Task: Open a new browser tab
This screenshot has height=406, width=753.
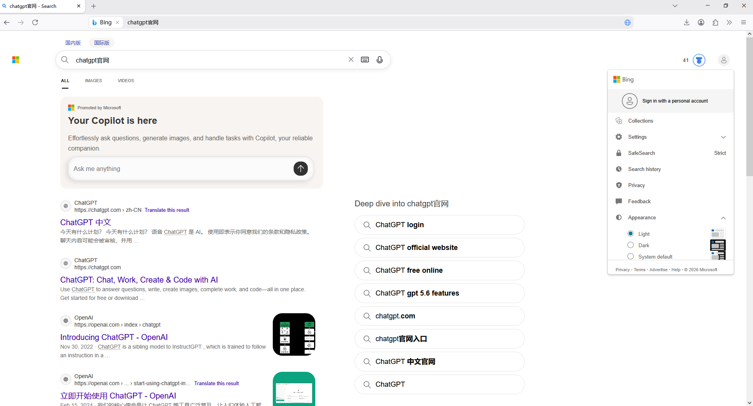Action: (94, 6)
